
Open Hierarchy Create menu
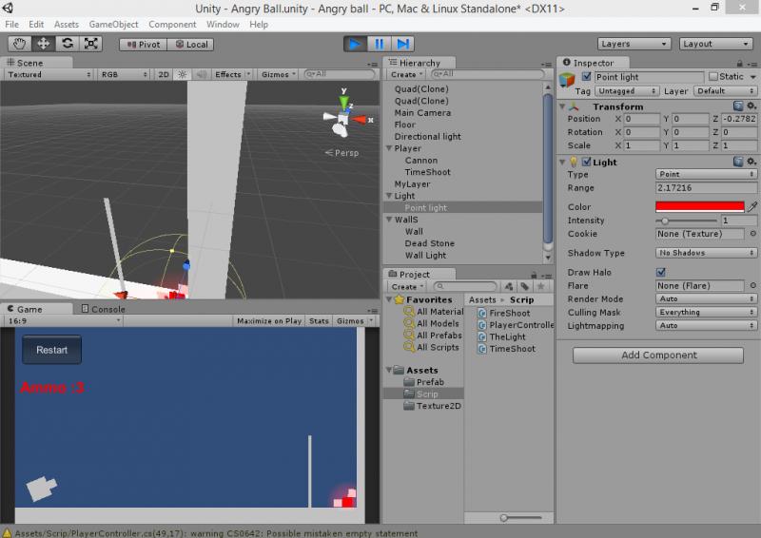click(406, 74)
